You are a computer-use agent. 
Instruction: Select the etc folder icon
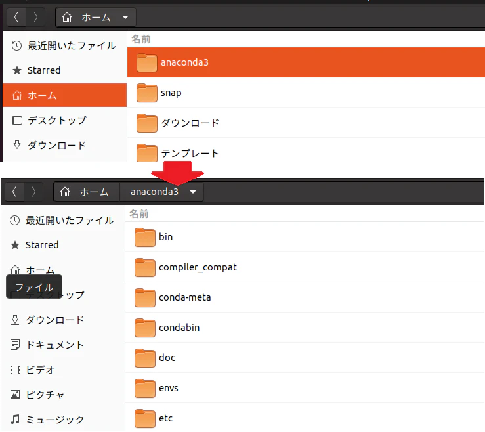point(145,418)
